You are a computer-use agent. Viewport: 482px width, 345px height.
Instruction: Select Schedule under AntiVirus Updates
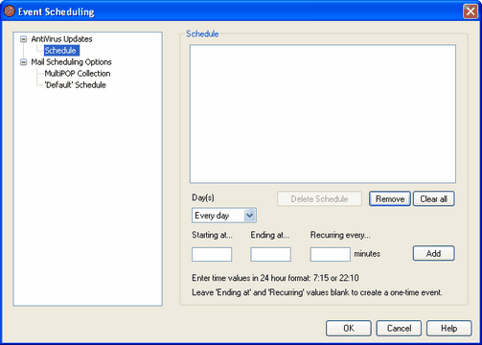coord(61,51)
